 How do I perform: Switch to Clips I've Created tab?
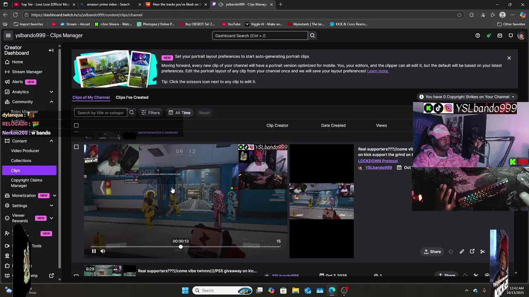(x=132, y=97)
